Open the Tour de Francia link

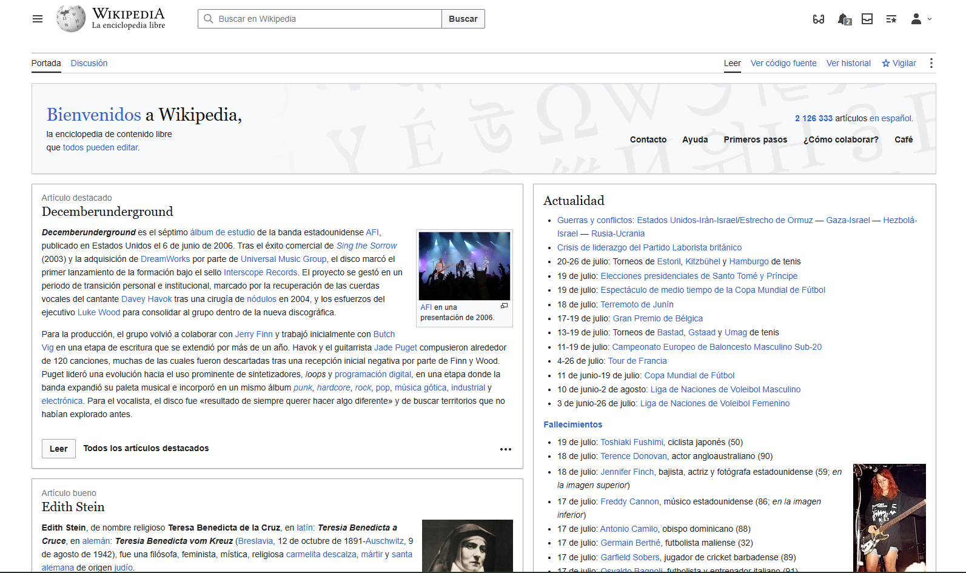click(637, 361)
